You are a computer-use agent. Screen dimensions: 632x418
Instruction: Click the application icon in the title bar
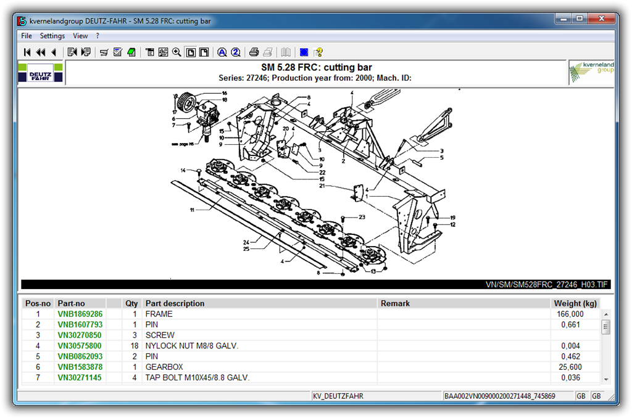[x=22, y=21]
